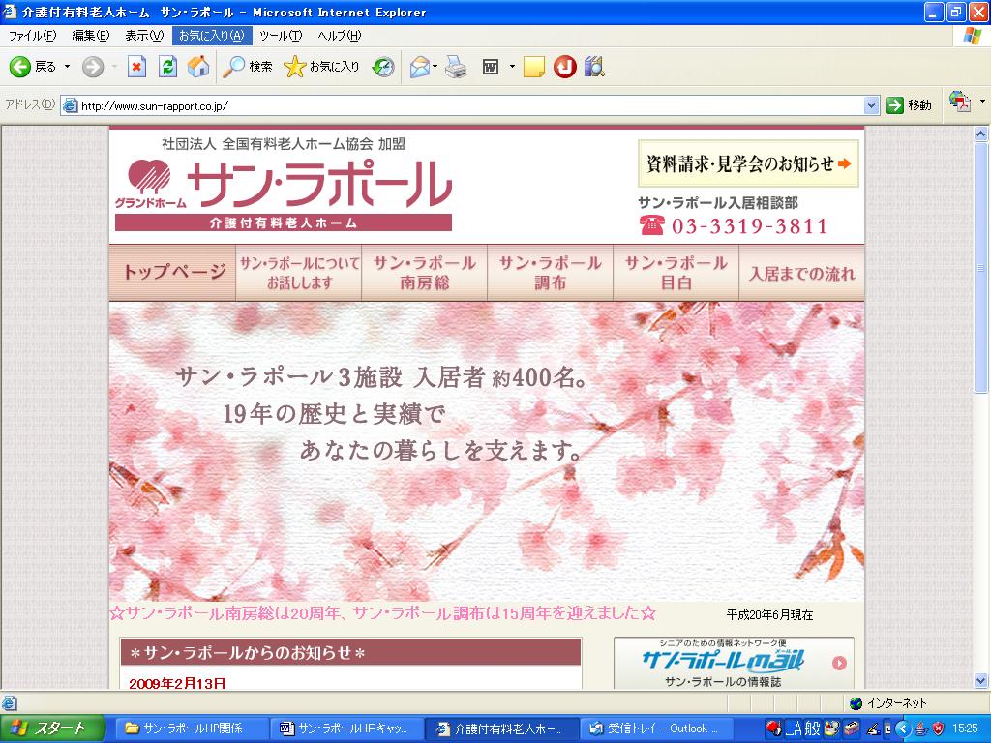Click the cherry blossom hero banner image
Image resolution: width=991 pixels, height=743 pixels.
(x=487, y=451)
